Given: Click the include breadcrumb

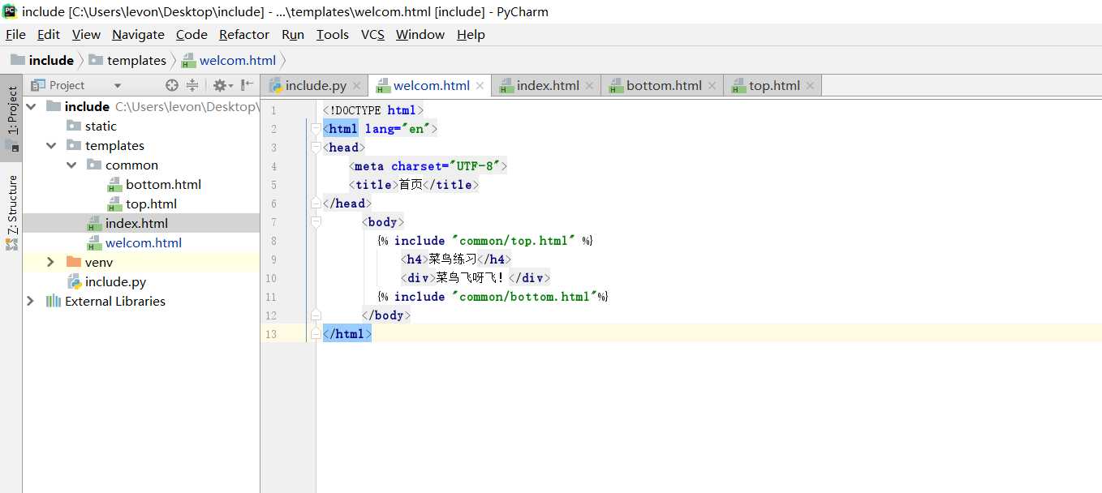Looking at the screenshot, I should coord(42,60).
